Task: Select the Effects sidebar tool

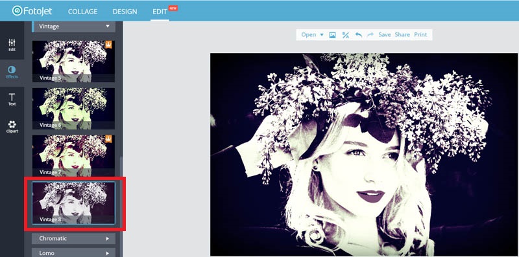Action: [12, 73]
